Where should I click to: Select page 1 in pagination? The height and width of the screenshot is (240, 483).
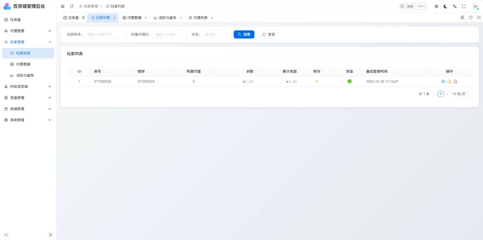pyautogui.click(x=441, y=94)
